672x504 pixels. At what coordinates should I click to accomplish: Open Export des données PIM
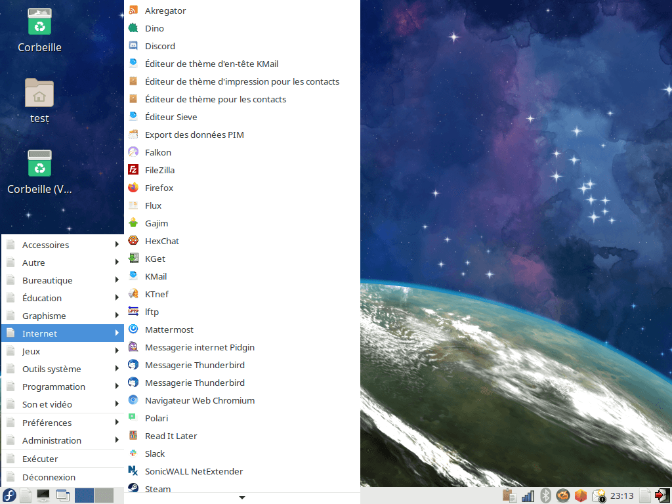point(241,135)
